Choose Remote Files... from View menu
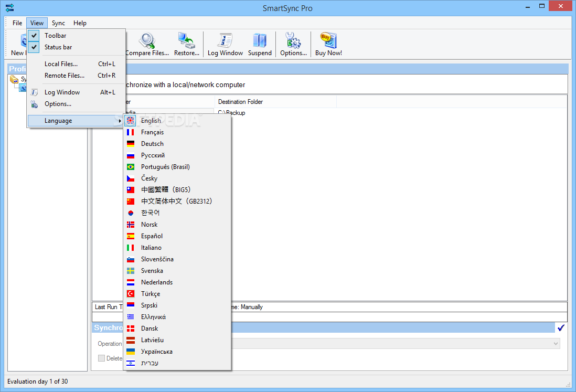The width and height of the screenshot is (576, 392). (x=76, y=76)
